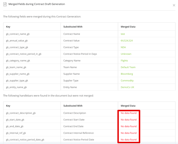This screenshot has height=144, width=178.
Task: Click 'No data found' for Notice Period Date
Action: (129, 140)
